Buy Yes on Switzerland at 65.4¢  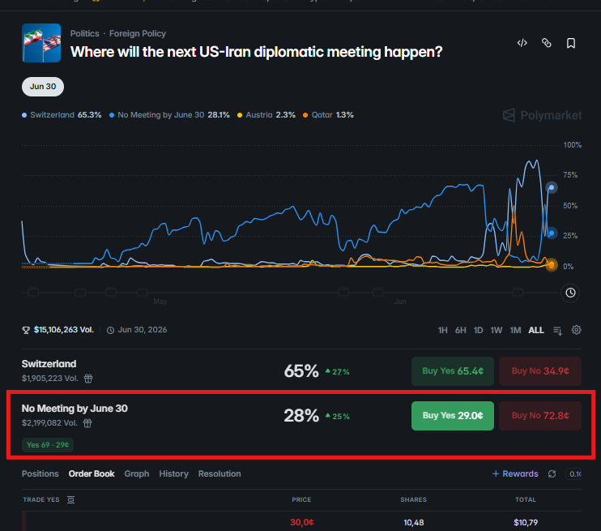click(453, 371)
